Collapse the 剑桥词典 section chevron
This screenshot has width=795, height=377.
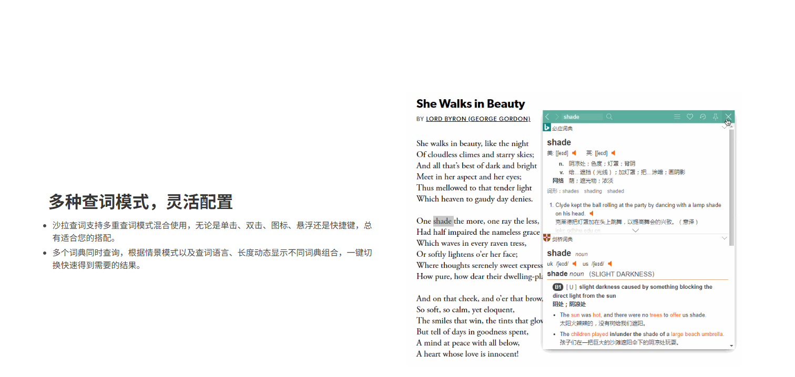[724, 238]
